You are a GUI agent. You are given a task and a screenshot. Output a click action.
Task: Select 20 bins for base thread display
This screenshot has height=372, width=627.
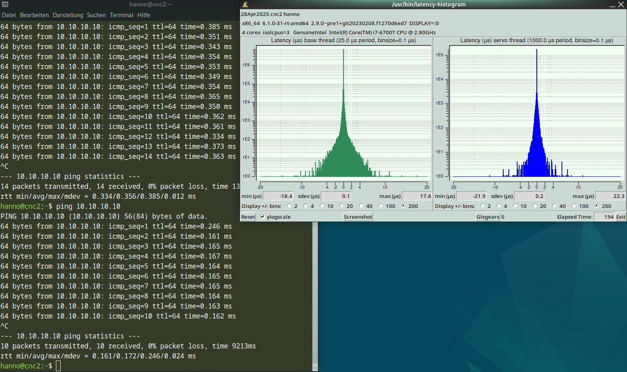tap(341, 206)
